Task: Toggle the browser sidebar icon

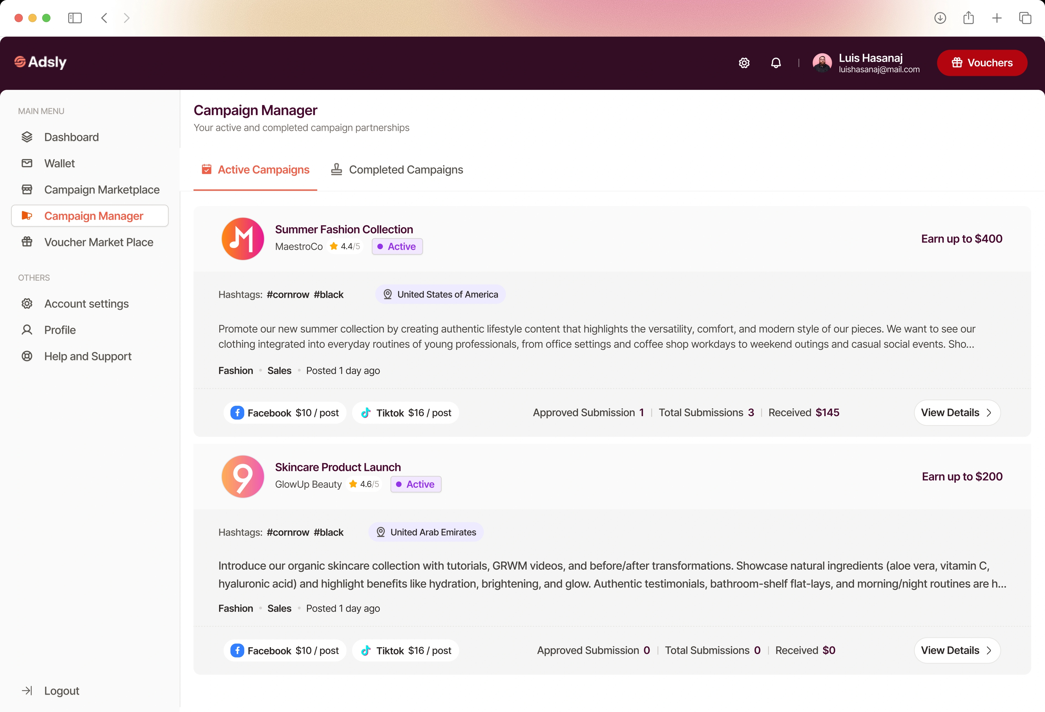Action: [75, 18]
